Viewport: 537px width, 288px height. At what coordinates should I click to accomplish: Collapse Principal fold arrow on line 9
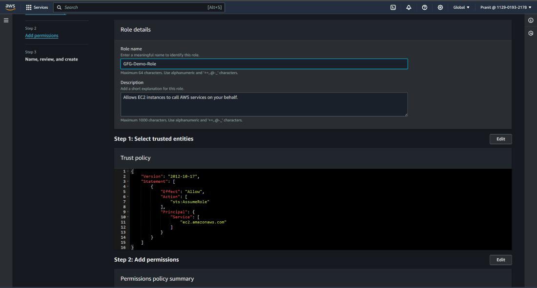point(128,212)
